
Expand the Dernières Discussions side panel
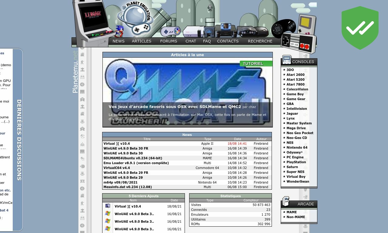coord(19,140)
